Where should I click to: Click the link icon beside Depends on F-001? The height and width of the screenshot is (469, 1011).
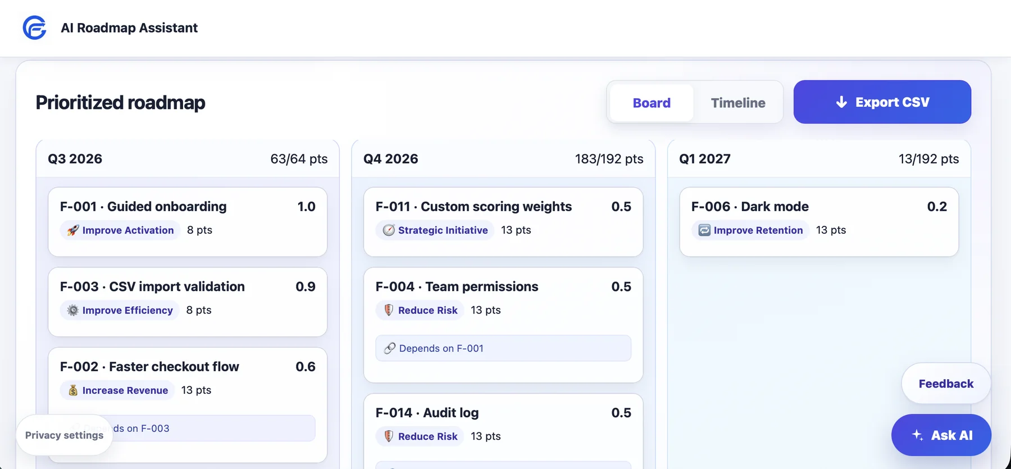(x=390, y=348)
